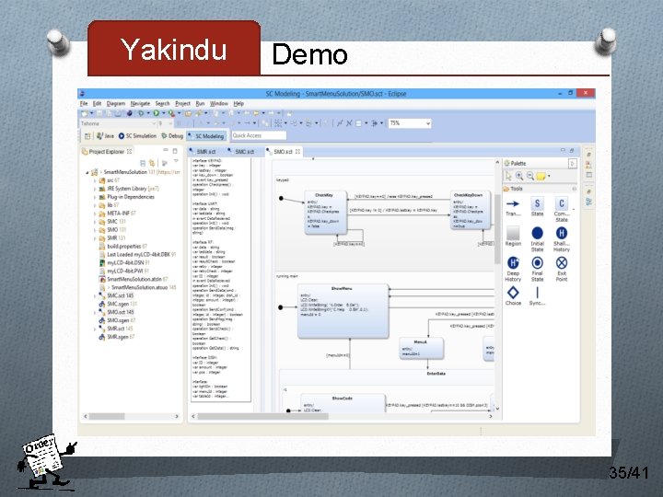
Task: Pick the Exit Point palette tool
Action: click(562, 269)
